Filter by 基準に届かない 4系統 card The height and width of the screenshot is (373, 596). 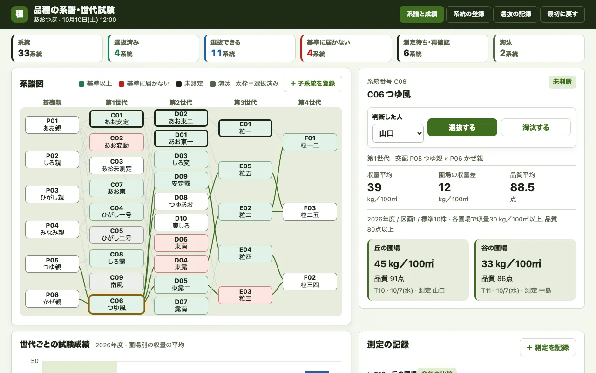click(346, 48)
